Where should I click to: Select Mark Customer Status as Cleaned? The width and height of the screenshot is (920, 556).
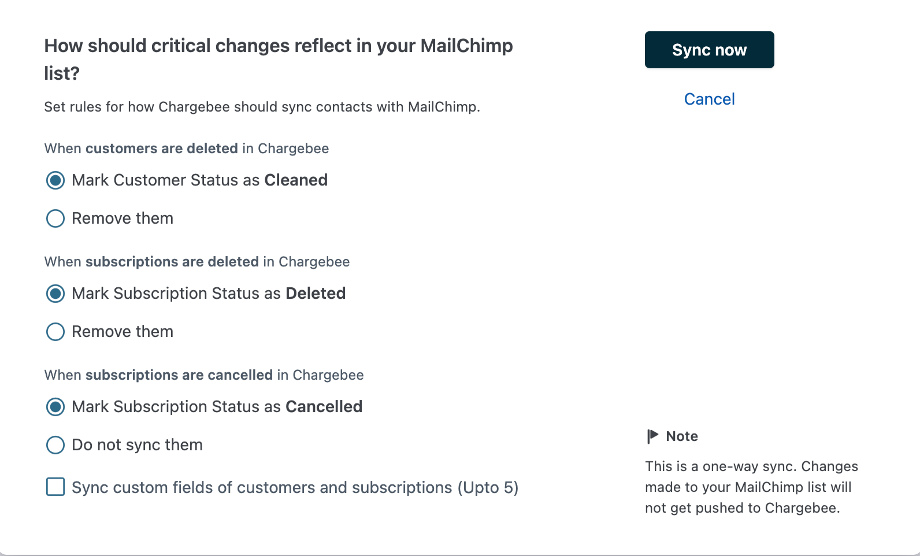tap(55, 180)
